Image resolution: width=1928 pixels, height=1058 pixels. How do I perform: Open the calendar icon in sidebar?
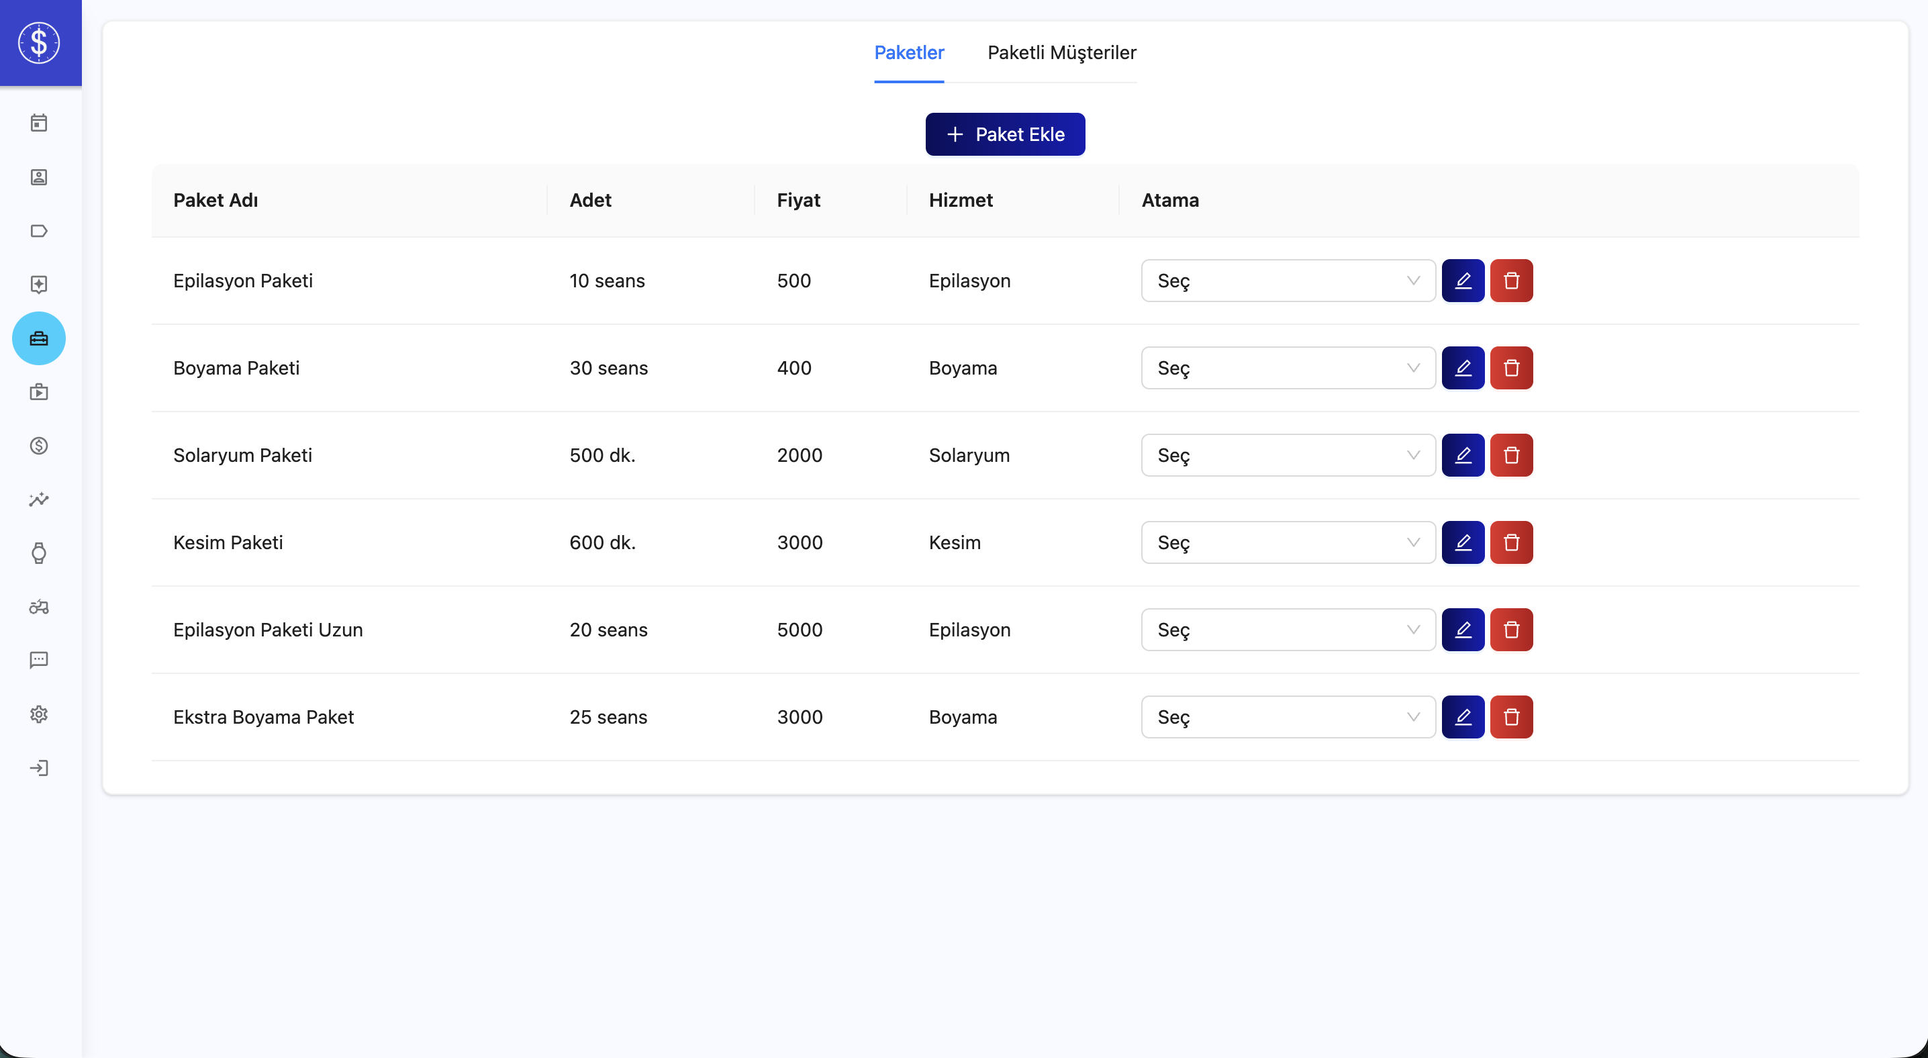(39, 123)
